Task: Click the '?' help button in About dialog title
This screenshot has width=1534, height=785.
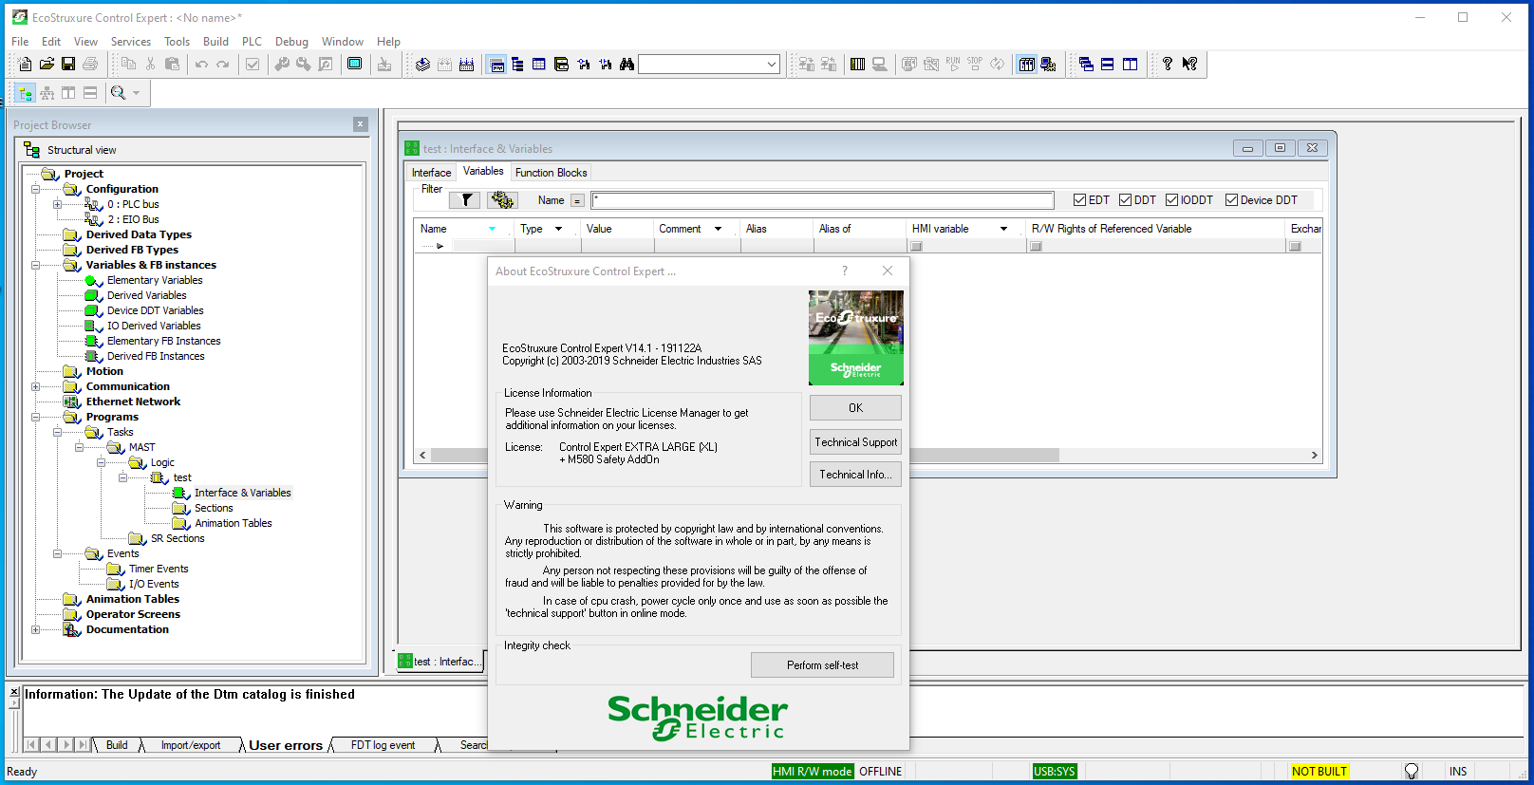Action: click(x=845, y=271)
